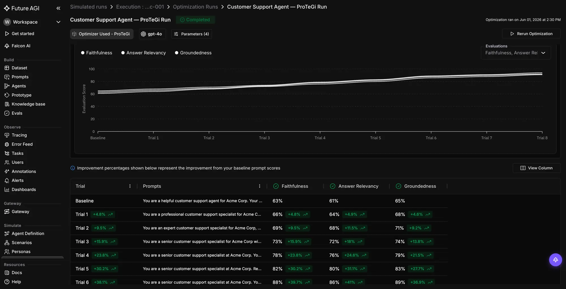Click the Scenarios icon in sidebar
This screenshot has height=289, width=566.
7,243
